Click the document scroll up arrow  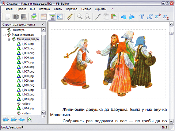point(171,24)
